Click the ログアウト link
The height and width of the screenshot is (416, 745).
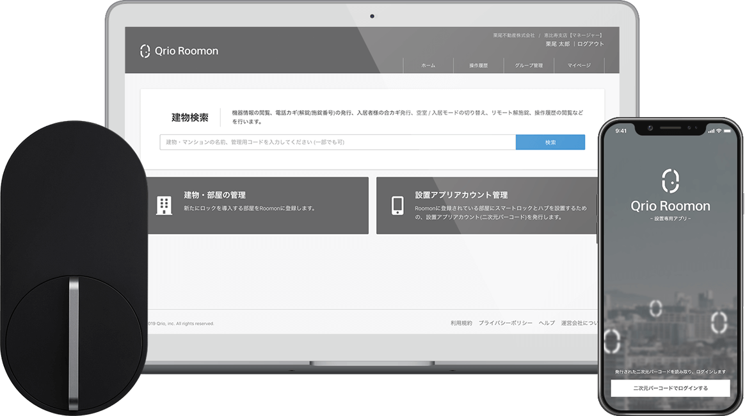pyautogui.click(x=591, y=44)
